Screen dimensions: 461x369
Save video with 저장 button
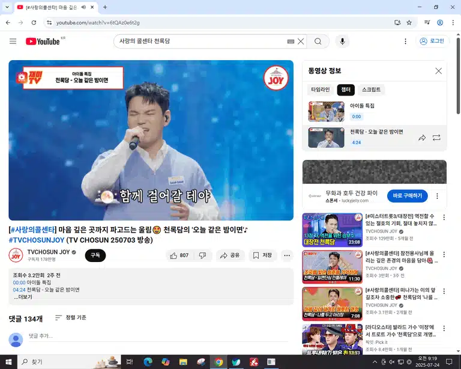click(262, 255)
